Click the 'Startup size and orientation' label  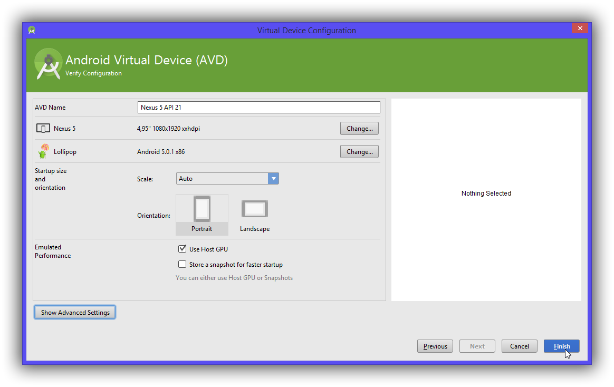pos(51,179)
